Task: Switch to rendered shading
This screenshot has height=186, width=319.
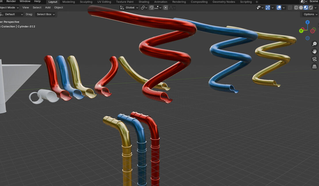Action: click(311, 7)
